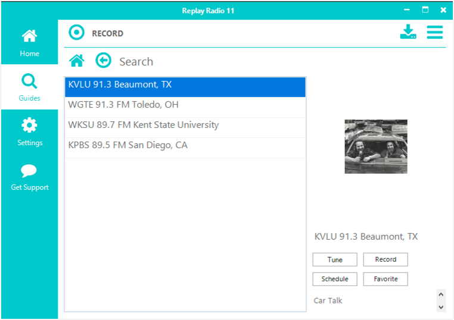
Task: Click the Tune button
Action: point(335,259)
